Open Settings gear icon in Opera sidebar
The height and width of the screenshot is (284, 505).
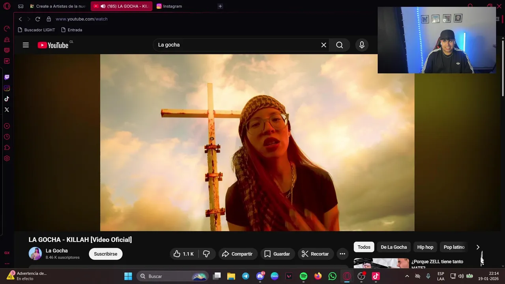click(x=7, y=159)
